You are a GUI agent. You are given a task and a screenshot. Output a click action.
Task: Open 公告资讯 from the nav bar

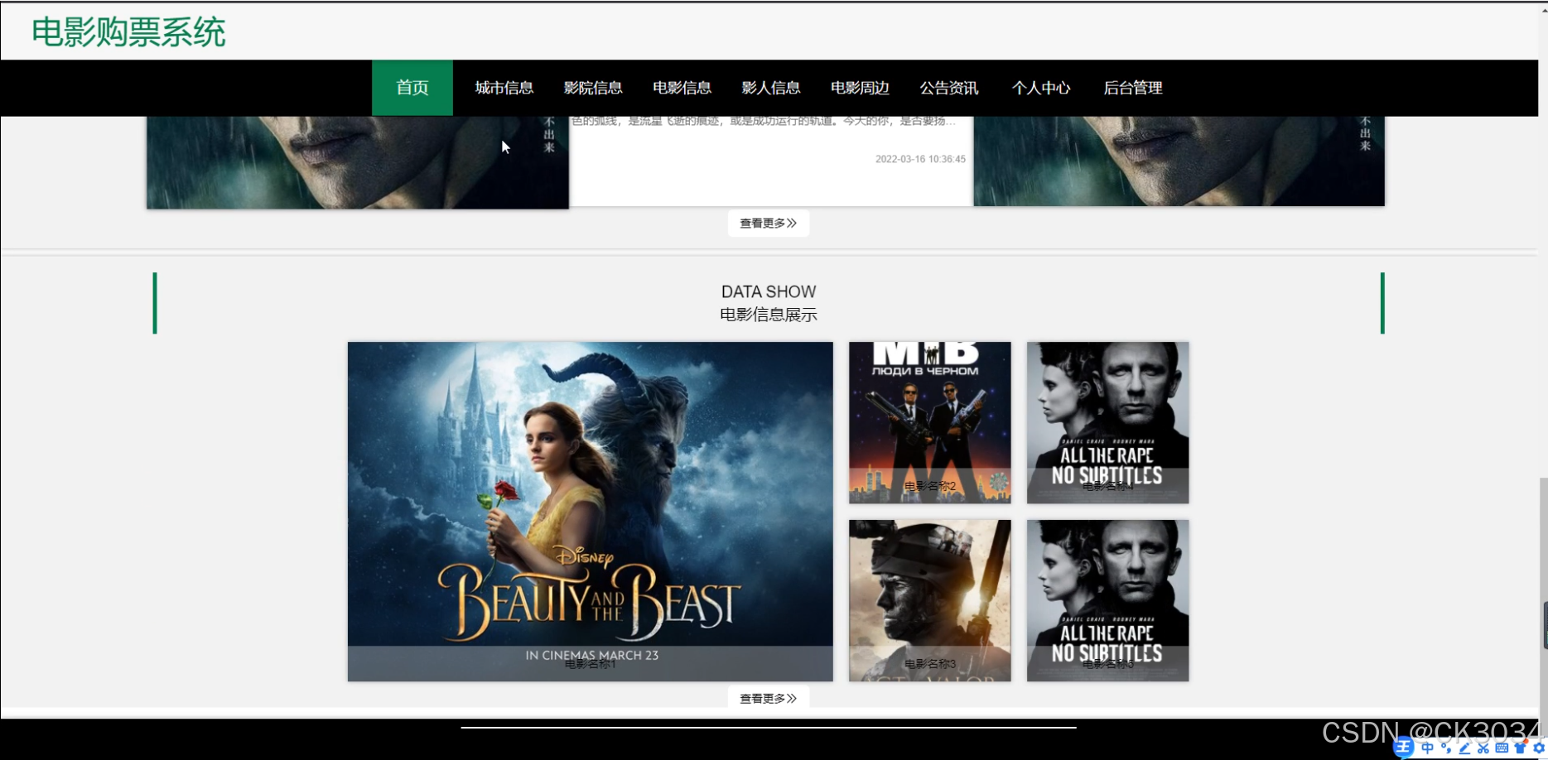(948, 88)
